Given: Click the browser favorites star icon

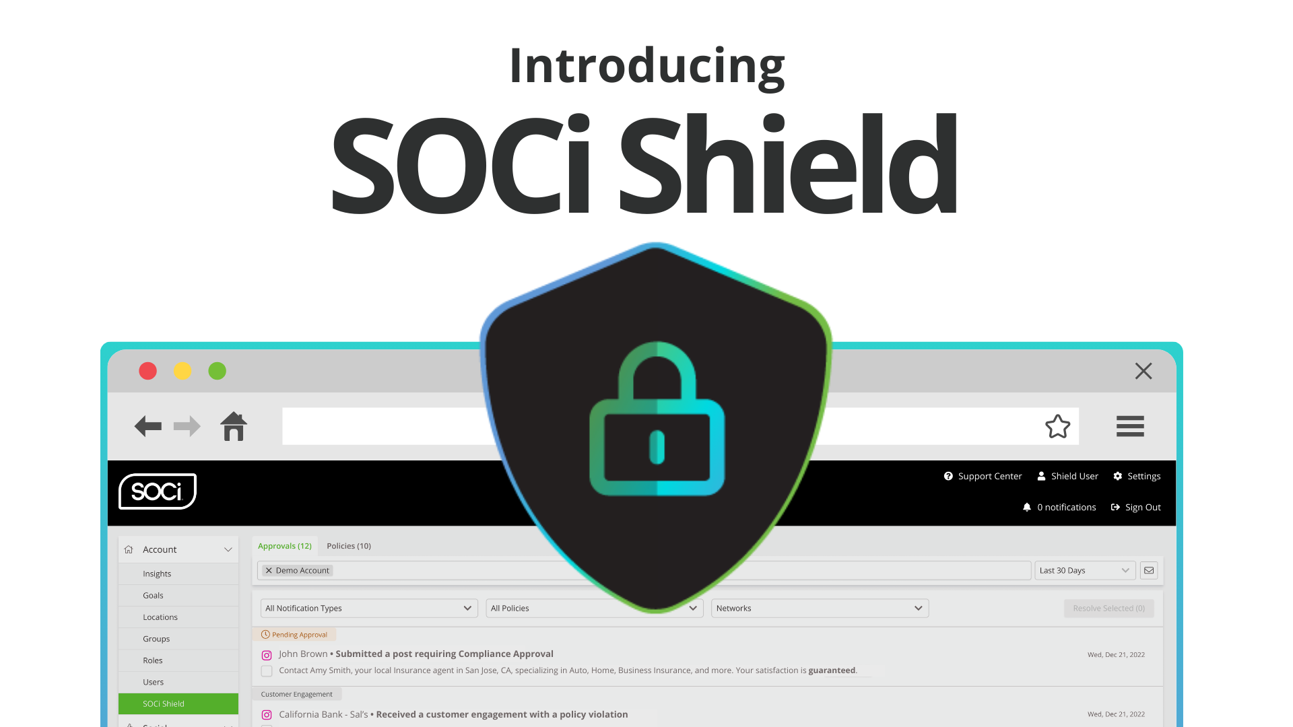Looking at the screenshot, I should coord(1058,426).
